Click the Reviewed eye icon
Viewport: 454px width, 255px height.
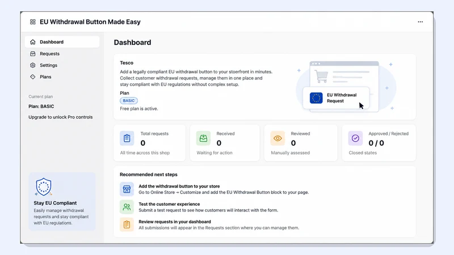(x=278, y=138)
